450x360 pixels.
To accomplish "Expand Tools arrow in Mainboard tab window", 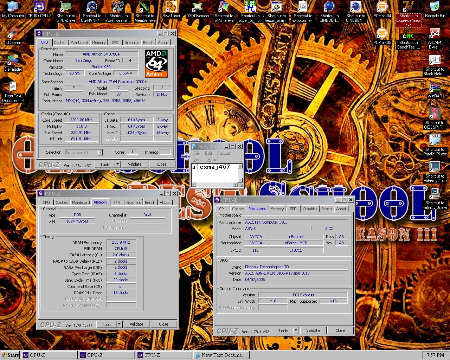I will tap(296, 330).
